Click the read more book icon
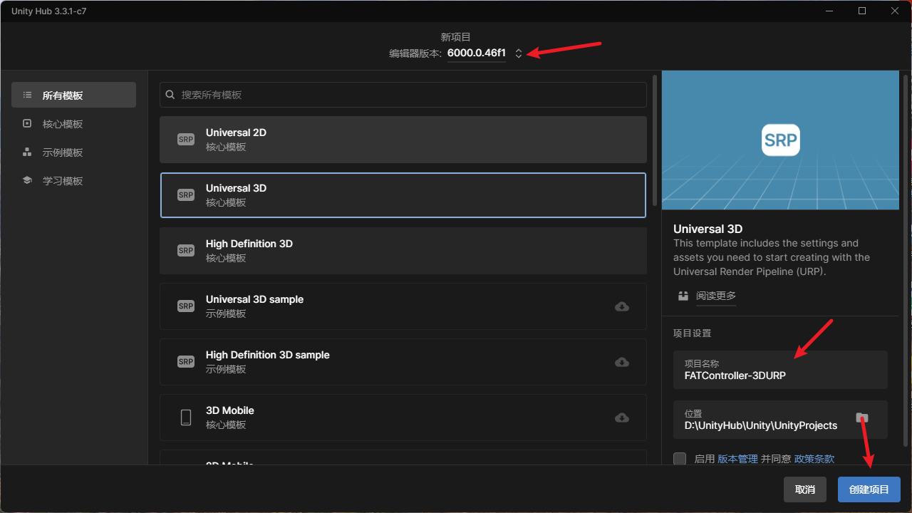The image size is (912, 513). (683, 296)
